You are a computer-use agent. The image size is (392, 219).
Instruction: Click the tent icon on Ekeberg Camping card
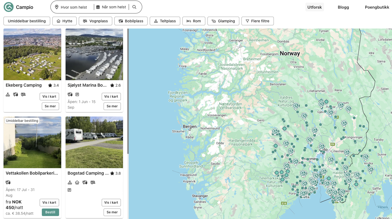tap(8, 94)
